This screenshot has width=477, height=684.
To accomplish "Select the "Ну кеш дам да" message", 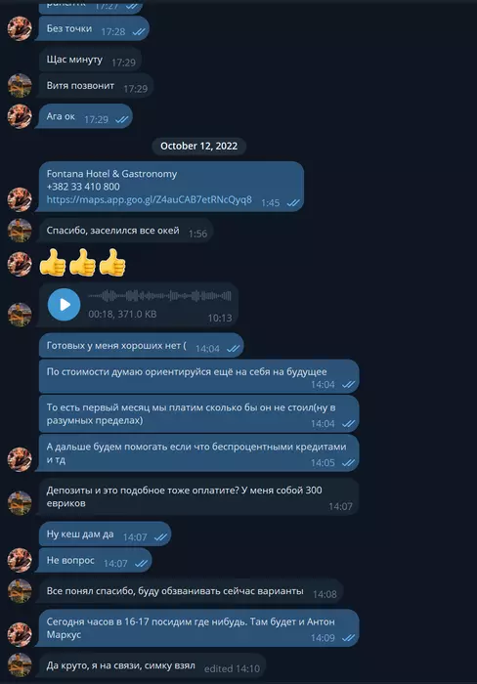I will click(x=105, y=534).
